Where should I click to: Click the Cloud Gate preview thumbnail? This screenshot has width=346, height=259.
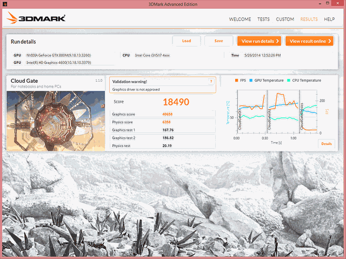point(56,121)
